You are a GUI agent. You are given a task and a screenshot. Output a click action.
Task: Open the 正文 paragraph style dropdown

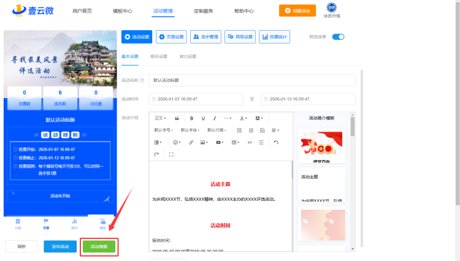[160, 118]
